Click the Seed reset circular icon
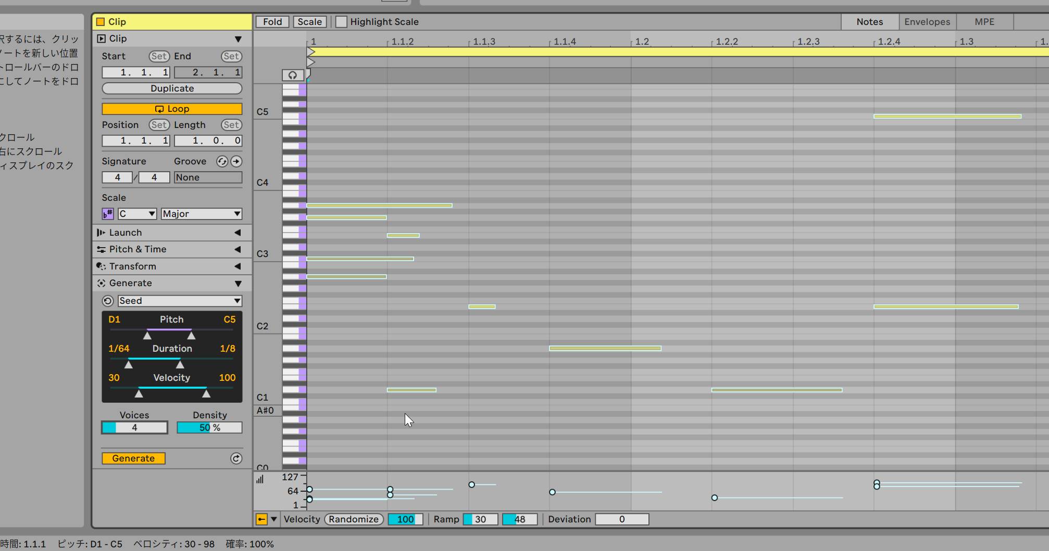1049x551 pixels. click(x=108, y=301)
